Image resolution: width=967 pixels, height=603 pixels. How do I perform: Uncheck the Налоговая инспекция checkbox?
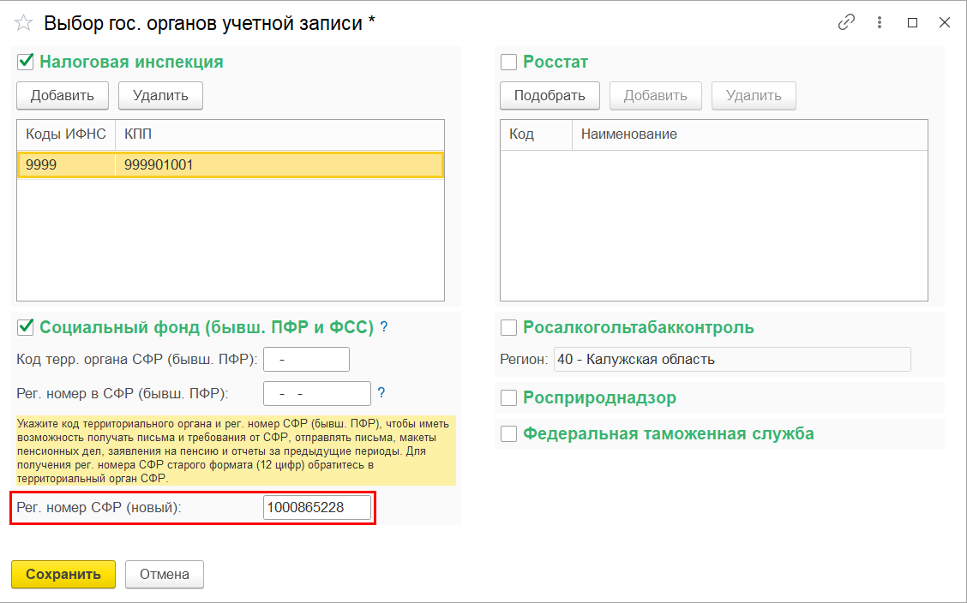coord(26,62)
